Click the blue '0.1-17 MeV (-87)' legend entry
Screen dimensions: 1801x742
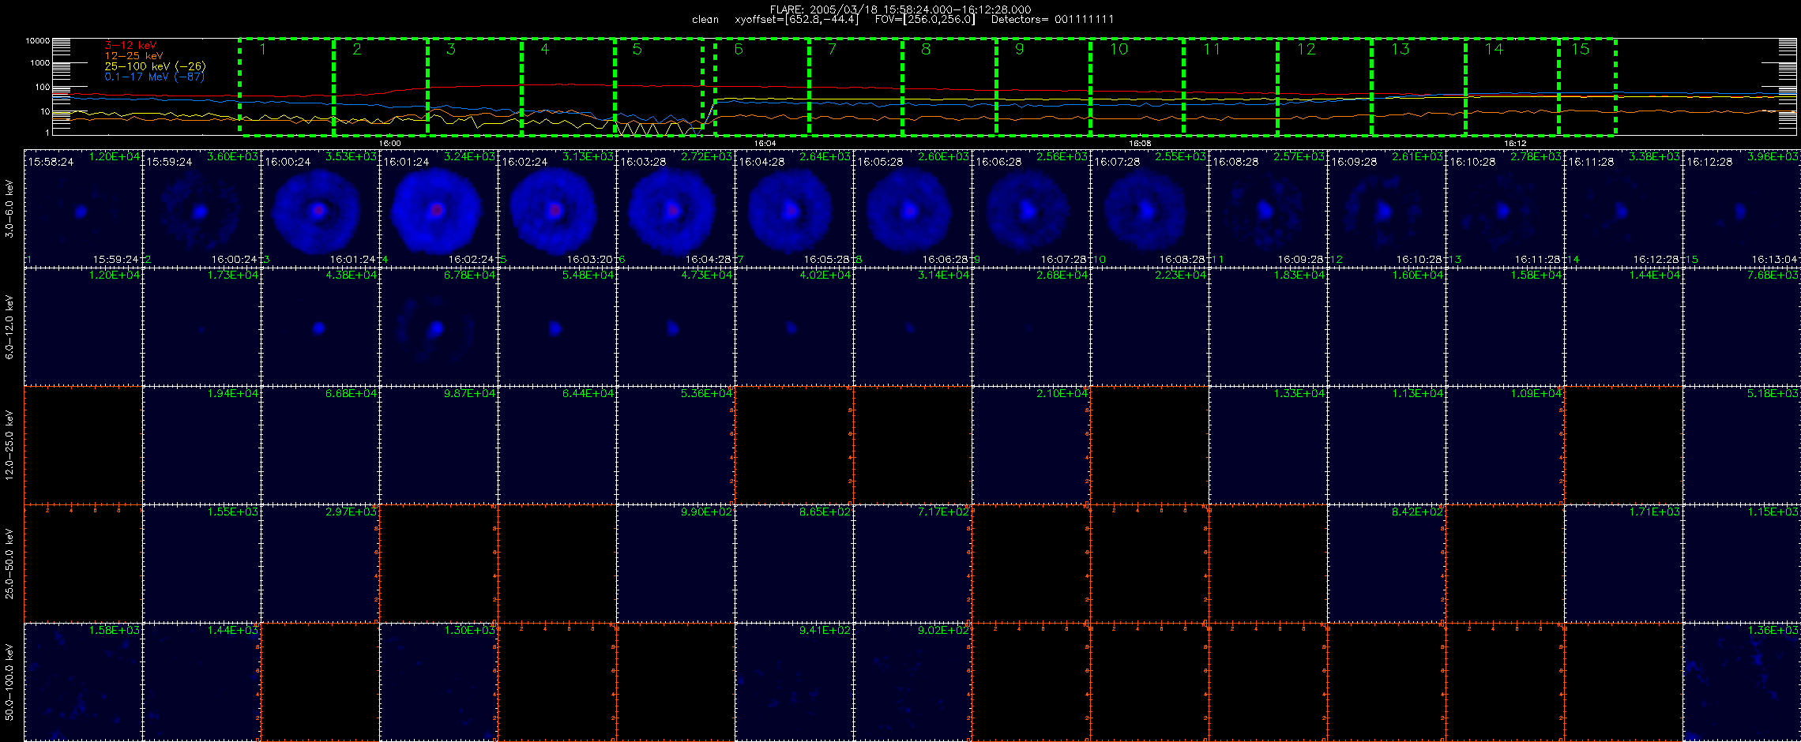pyautogui.click(x=155, y=77)
